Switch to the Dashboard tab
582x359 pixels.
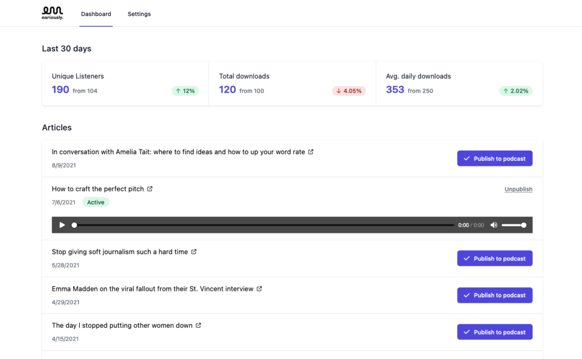[x=96, y=14]
